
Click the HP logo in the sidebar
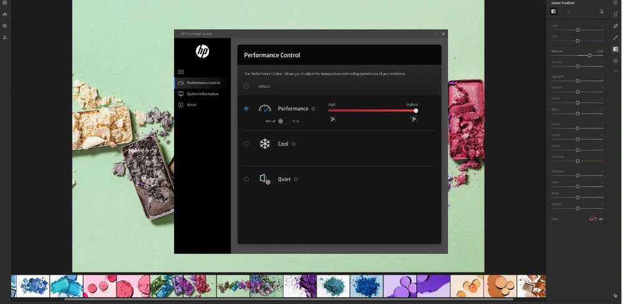[202, 52]
